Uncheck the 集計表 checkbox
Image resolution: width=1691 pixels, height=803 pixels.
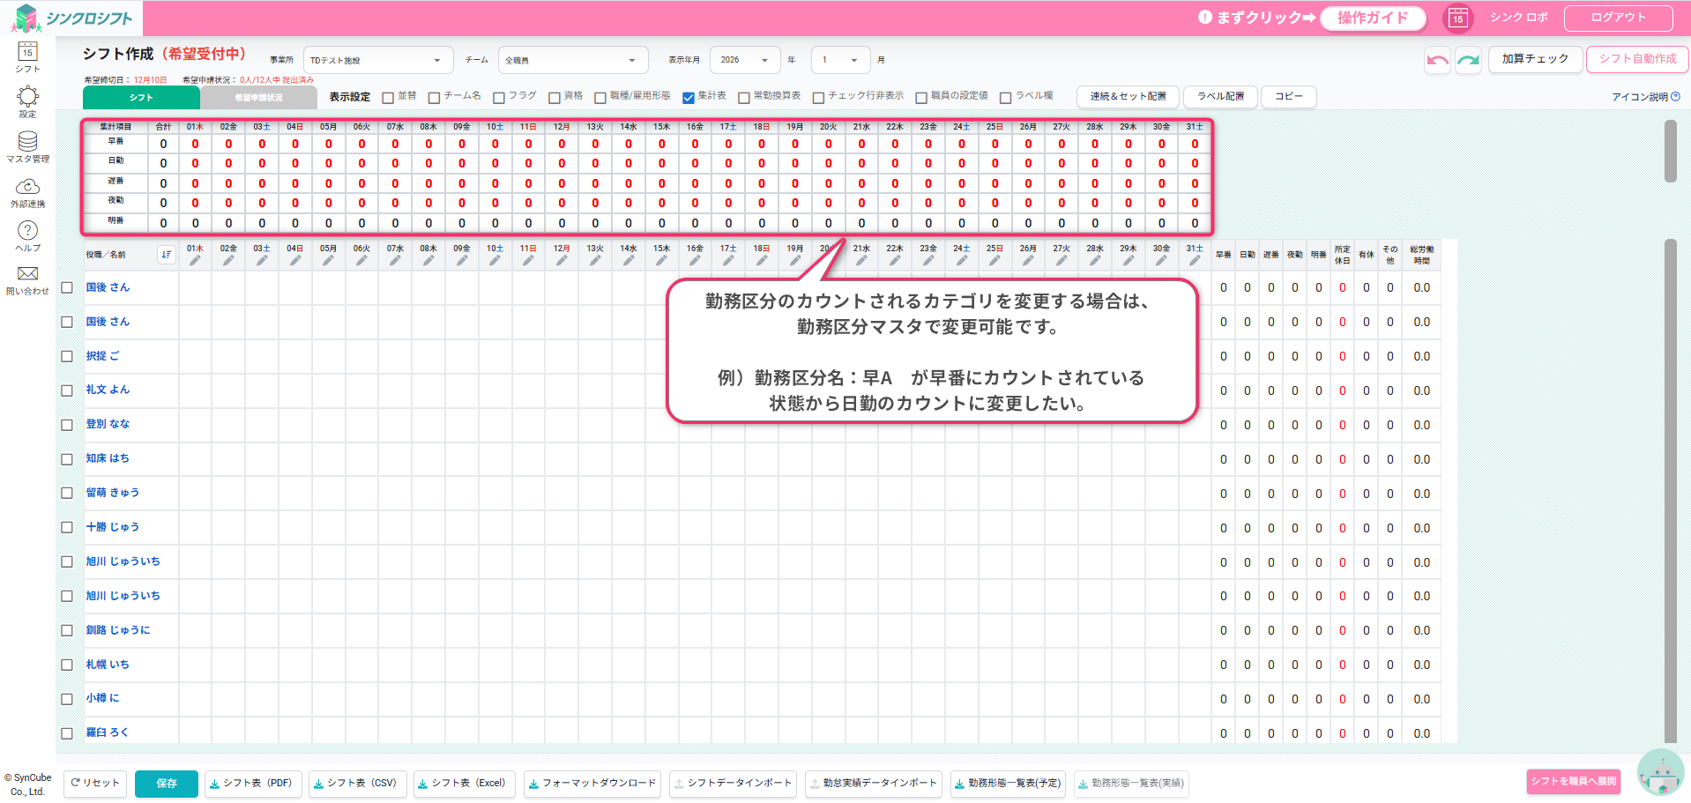coord(689,98)
